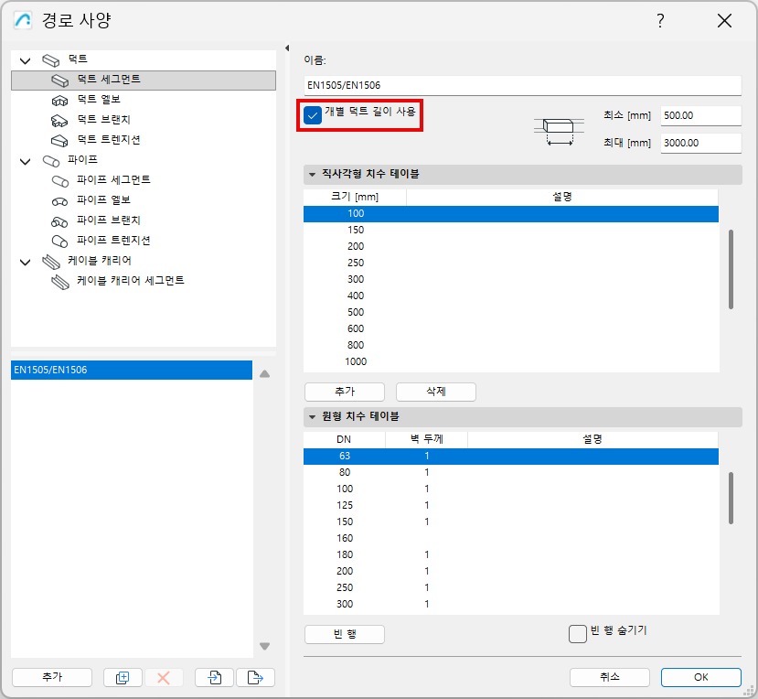Click the 벽 두께 column header
Image resolution: width=758 pixels, height=699 pixels.
[x=426, y=440]
